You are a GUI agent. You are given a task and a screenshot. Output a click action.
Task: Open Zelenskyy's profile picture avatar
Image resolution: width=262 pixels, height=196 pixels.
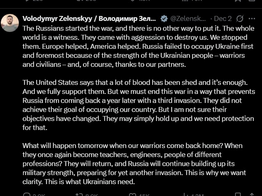pos(9,22)
